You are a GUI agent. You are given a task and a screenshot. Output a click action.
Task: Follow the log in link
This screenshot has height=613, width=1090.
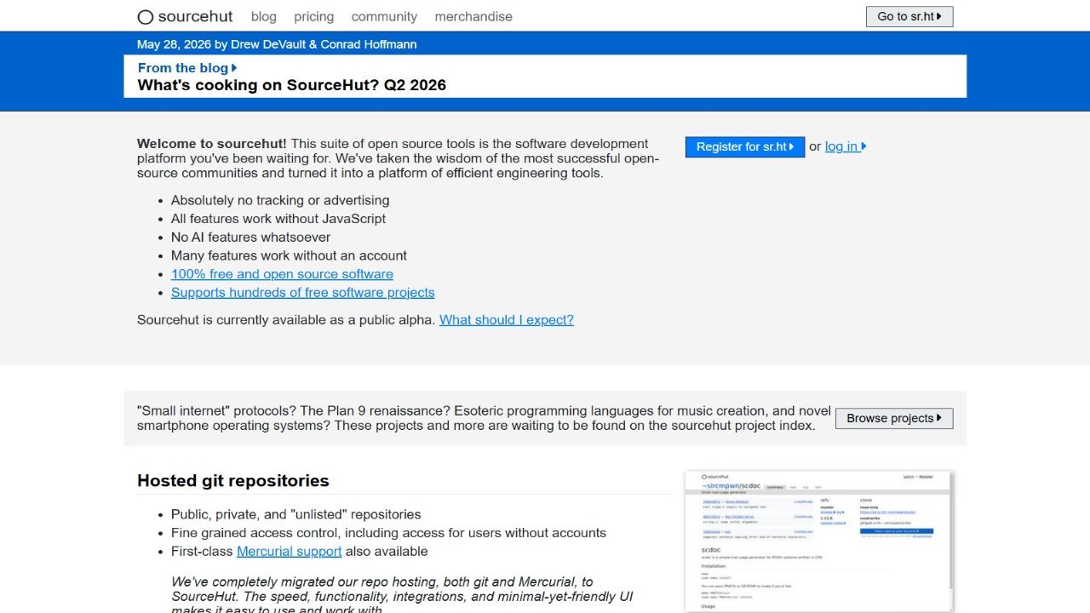(846, 146)
